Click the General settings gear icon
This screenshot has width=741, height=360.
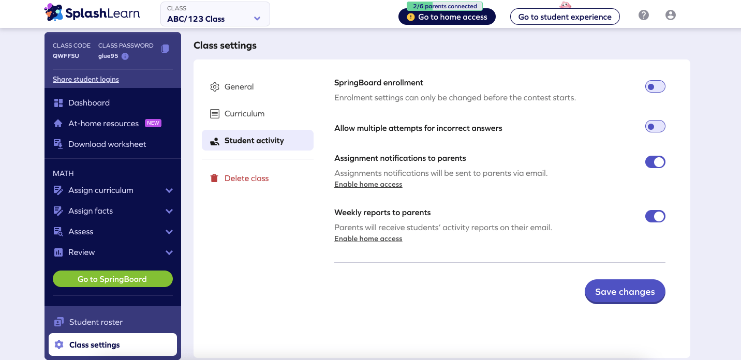(x=215, y=87)
